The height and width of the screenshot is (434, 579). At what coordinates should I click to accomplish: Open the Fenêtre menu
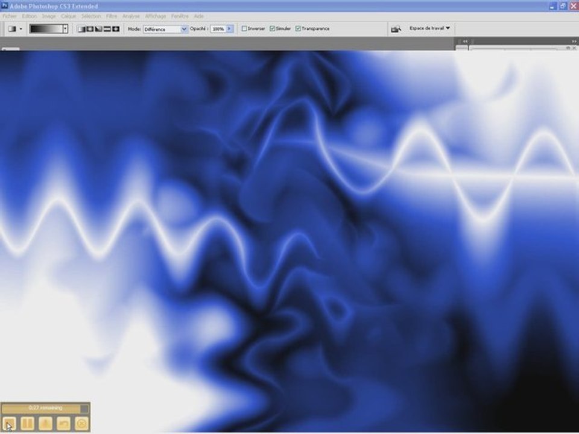(x=180, y=16)
